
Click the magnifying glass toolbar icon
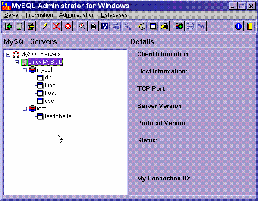pos(82,26)
